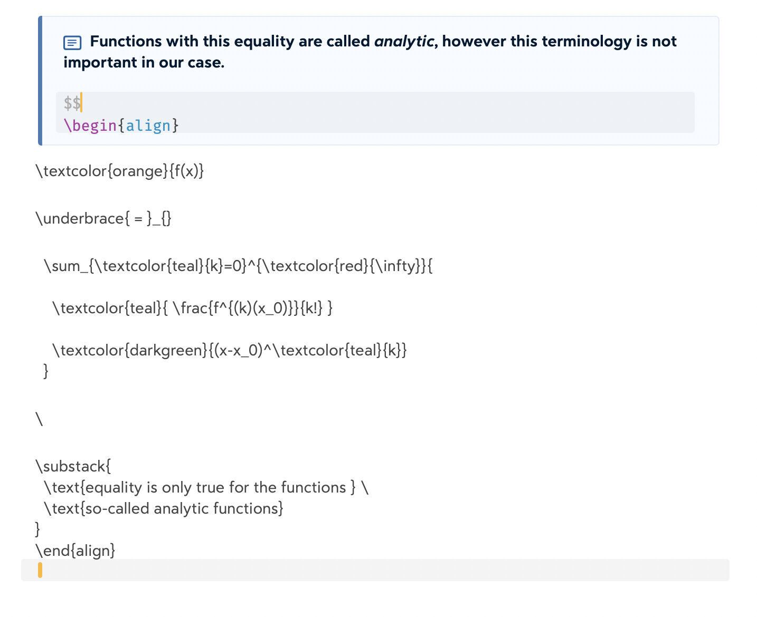The width and height of the screenshot is (757, 617).
Task: Click the "$$" line in the code block
Action: click(x=72, y=103)
